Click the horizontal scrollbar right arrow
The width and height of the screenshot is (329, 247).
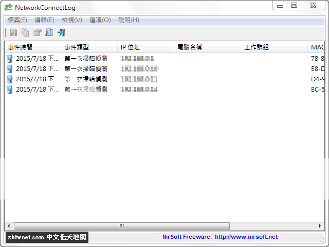(320, 226)
